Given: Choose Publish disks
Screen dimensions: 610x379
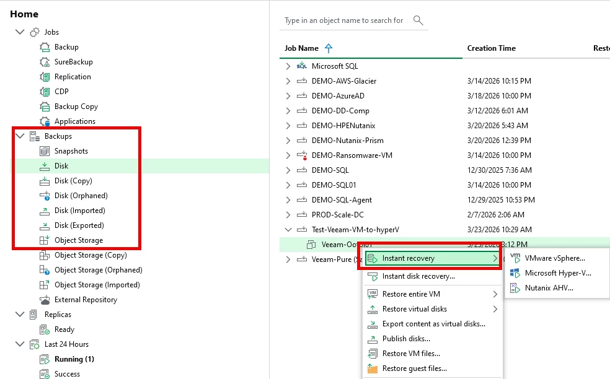Looking at the screenshot, I should pyautogui.click(x=432, y=339).
